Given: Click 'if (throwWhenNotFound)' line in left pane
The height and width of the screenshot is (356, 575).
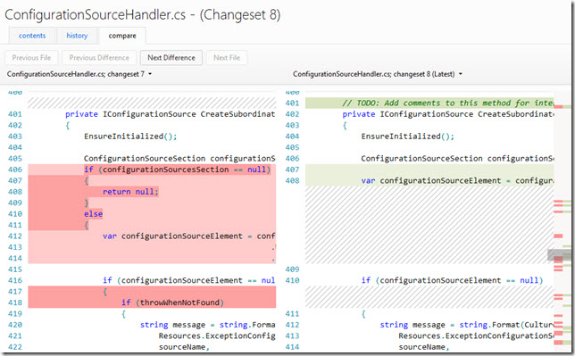Looking at the screenshot, I should pyautogui.click(x=172, y=302).
